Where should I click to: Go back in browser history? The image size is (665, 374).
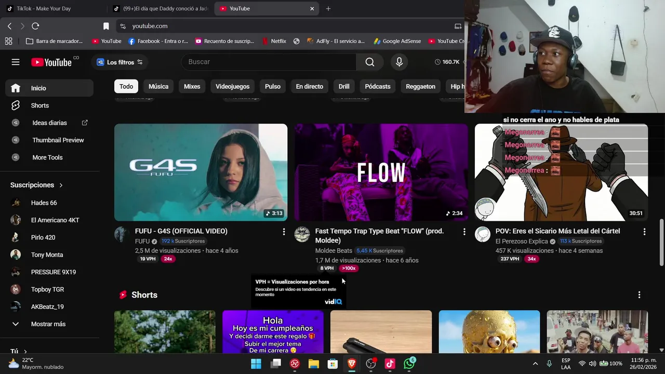9,26
